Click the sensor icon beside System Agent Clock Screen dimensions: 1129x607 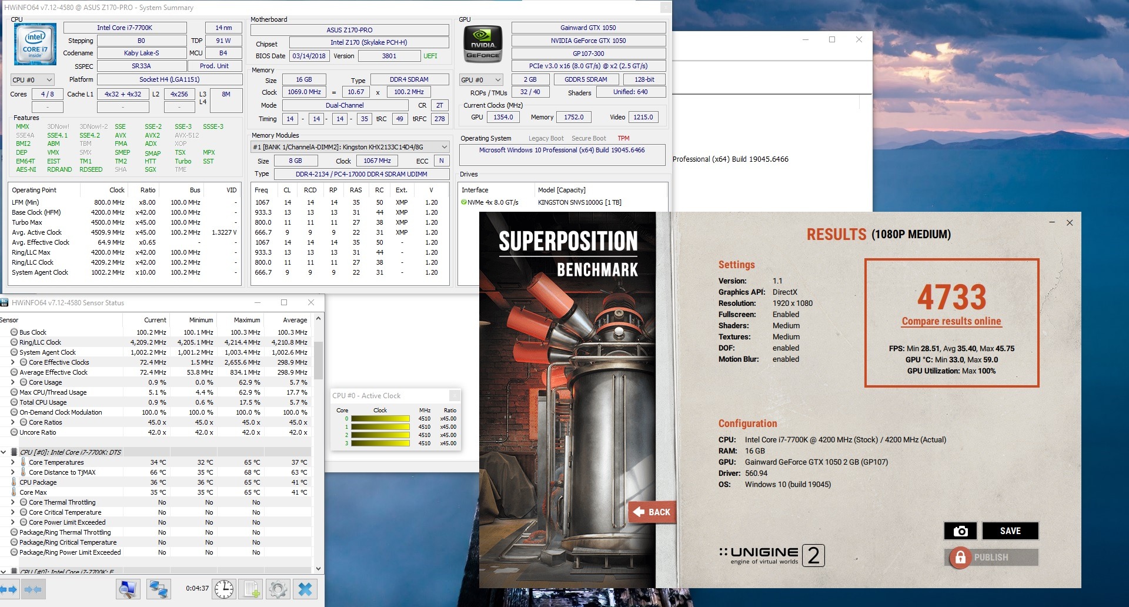coord(14,352)
